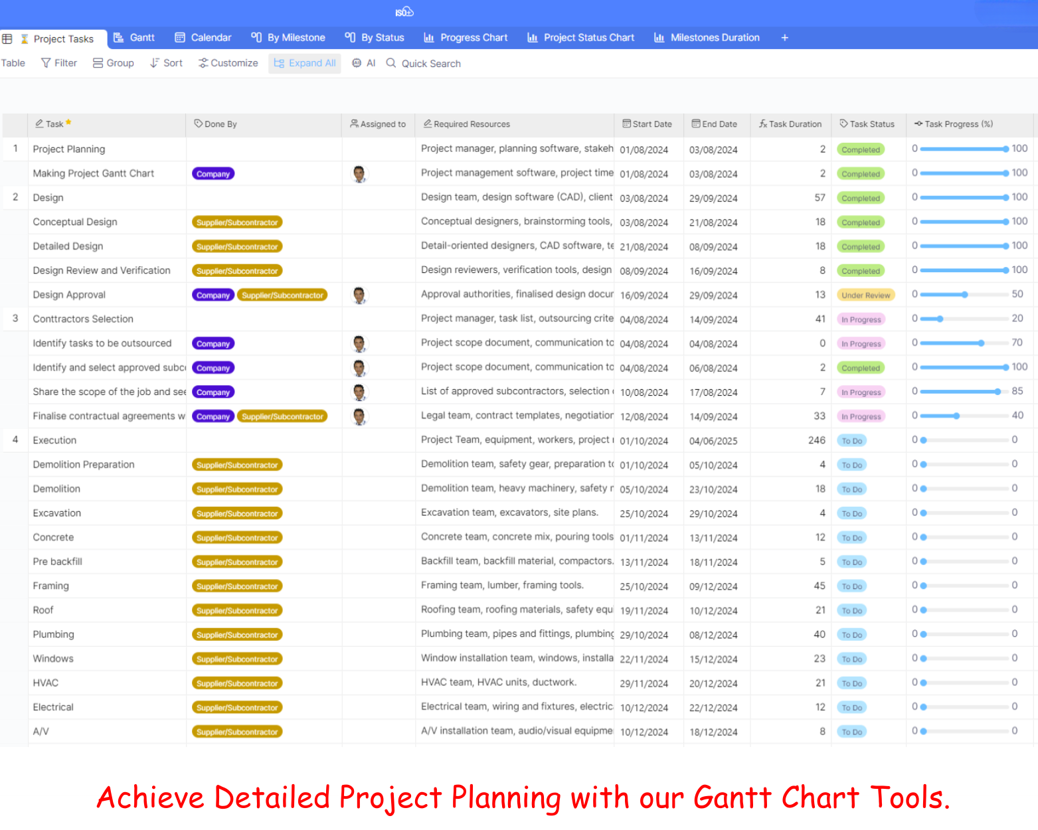1038x830 pixels.
Task: Click the Quick Search magnifier
Action: (391, 63)
